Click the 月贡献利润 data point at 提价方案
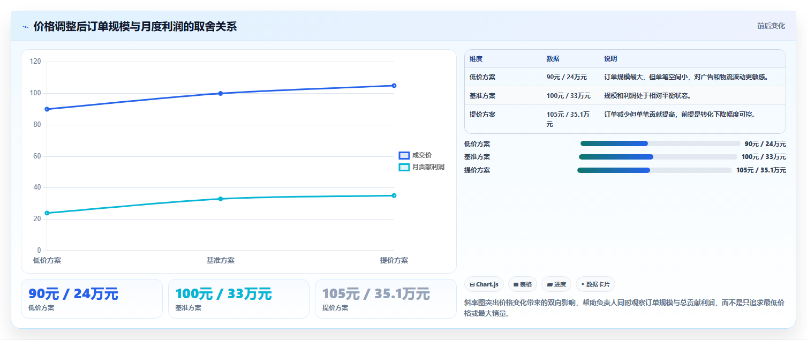 [x=394, y=195]
